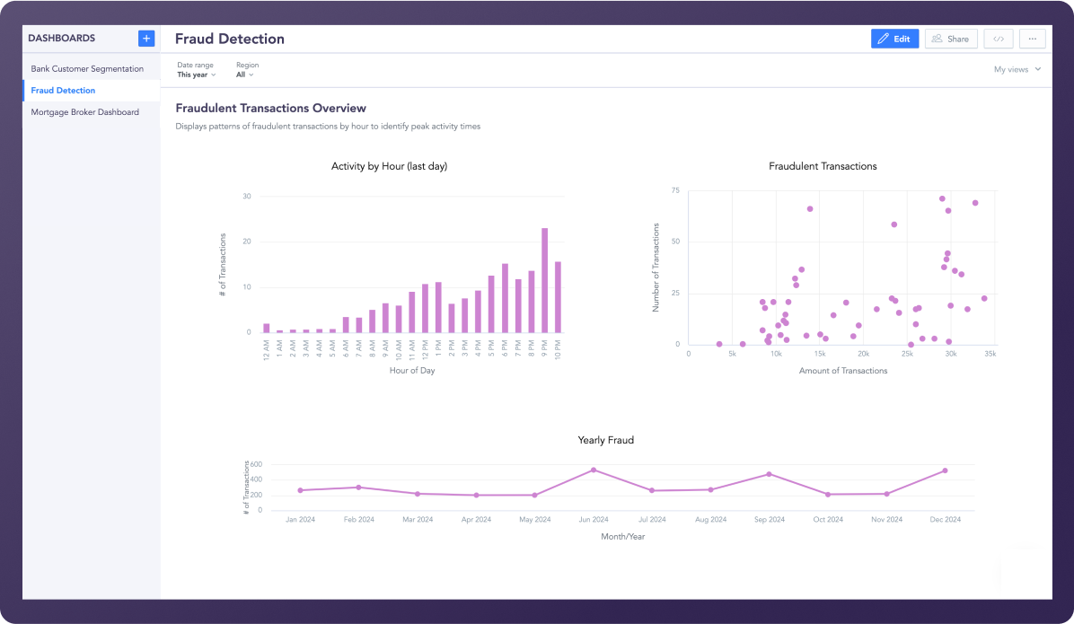Image resolution: width=1074 pixels, height=624 pixels.
Task: Open the Mortgage Broker Dashboard
Action: point(85,111)
